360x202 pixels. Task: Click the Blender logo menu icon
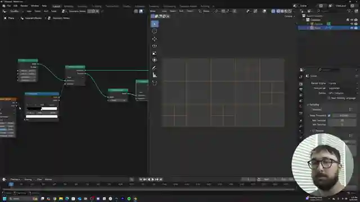tap(4, 6)
